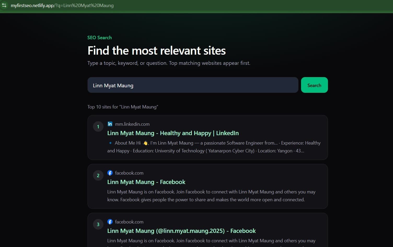The width and height of the screenshot is (393, 247).
Task: Click the myfirstseo.netlify.app URL in address bar
Action: [x=62, y=5]
